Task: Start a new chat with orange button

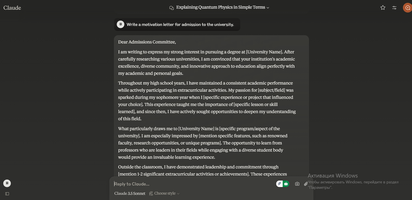Action: tap(407, 8)
